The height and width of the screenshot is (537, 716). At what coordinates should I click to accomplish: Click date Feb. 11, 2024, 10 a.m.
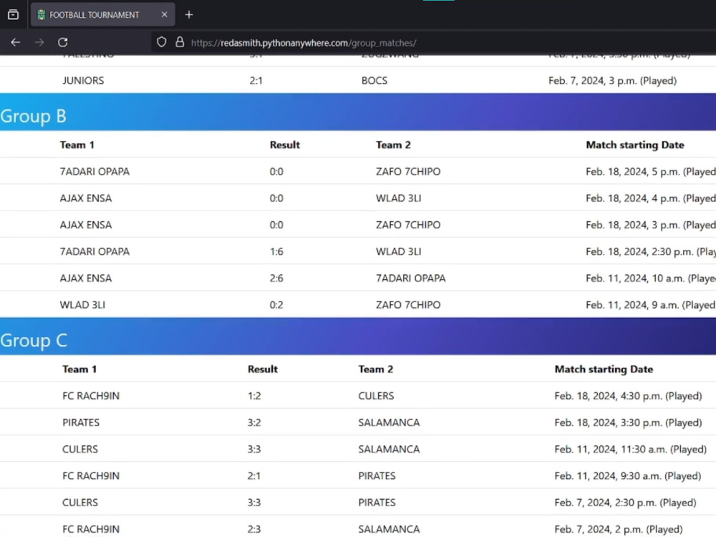pos(651,278)
